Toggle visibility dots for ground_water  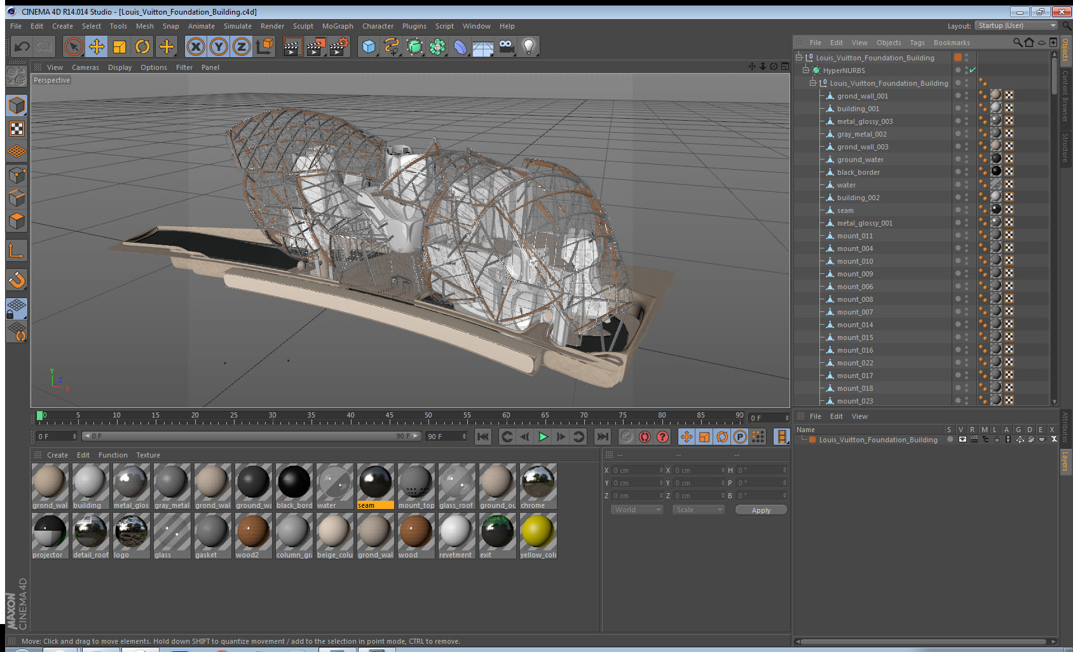pyautogui.click(x=966, y=160)
